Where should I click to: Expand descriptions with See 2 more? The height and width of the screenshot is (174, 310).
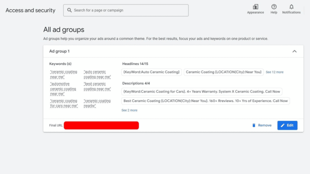129,110
